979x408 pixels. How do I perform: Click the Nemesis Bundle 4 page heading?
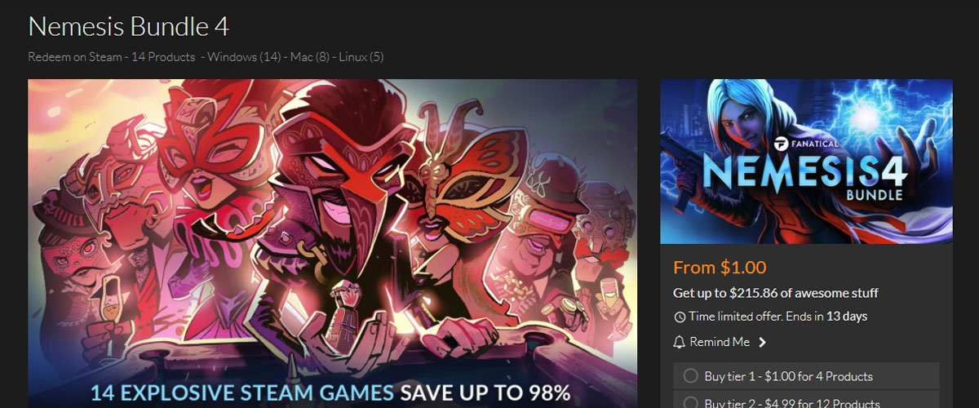pos(128,26)
